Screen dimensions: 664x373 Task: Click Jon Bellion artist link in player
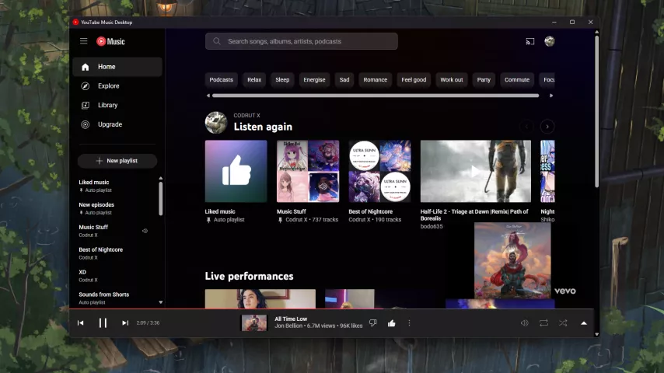[x=288, y=326]
